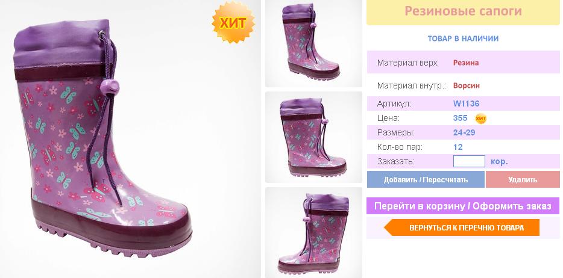The height and width of the screenshot is (278, 563).
Task: Click the Резина upper material value
Action: pos(466,63)
